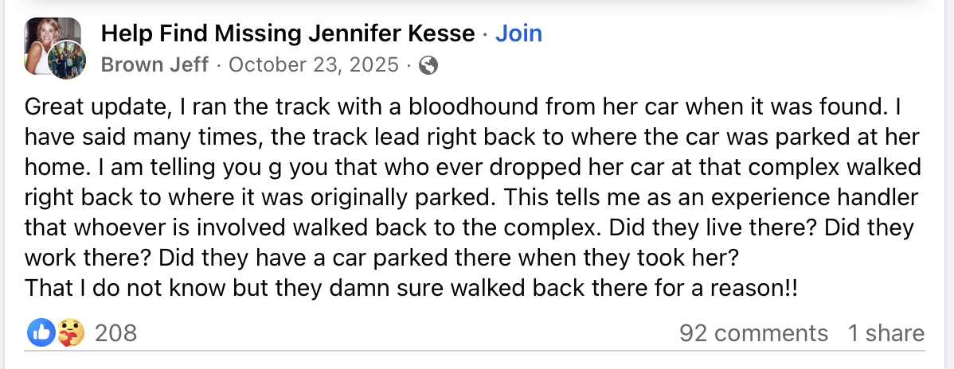This screenshot has height=369, width=954.
Task: Click the blue Like reaction icon
Action: (39, 332)
